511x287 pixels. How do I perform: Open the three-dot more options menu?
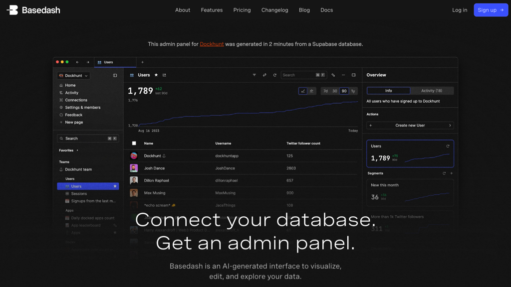coord(343,75)
